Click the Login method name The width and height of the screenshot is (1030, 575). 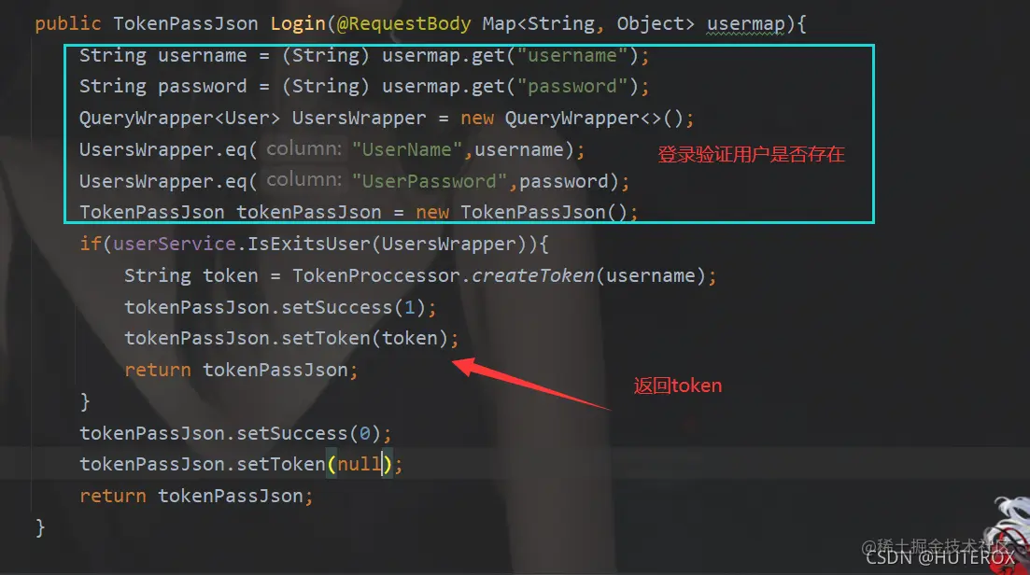(298, 24)
